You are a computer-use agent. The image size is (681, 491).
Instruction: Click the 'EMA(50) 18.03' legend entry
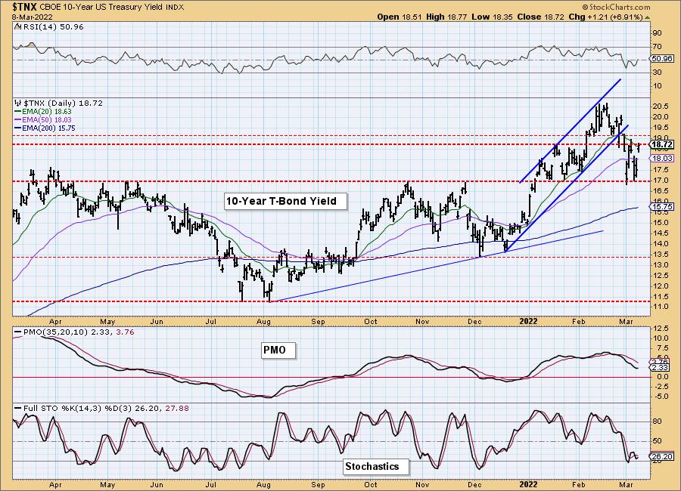click(46, 119)
